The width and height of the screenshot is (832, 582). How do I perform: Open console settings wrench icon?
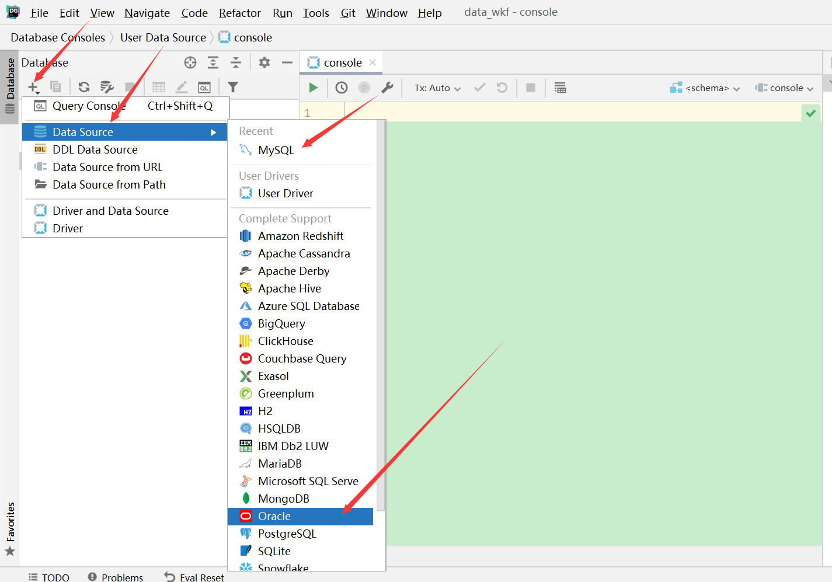pyautogui.click(x=387, y=88)
